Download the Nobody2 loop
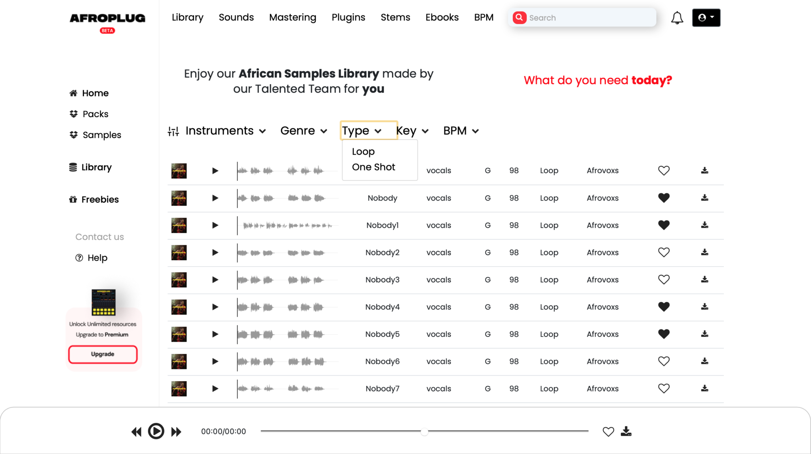811x454 pixels. 704,252
